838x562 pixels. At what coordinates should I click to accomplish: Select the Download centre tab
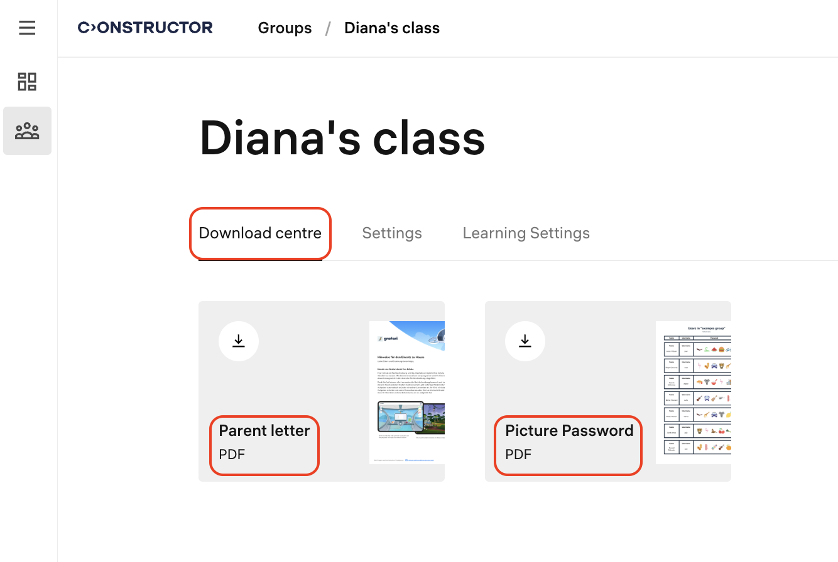point(260,233)
